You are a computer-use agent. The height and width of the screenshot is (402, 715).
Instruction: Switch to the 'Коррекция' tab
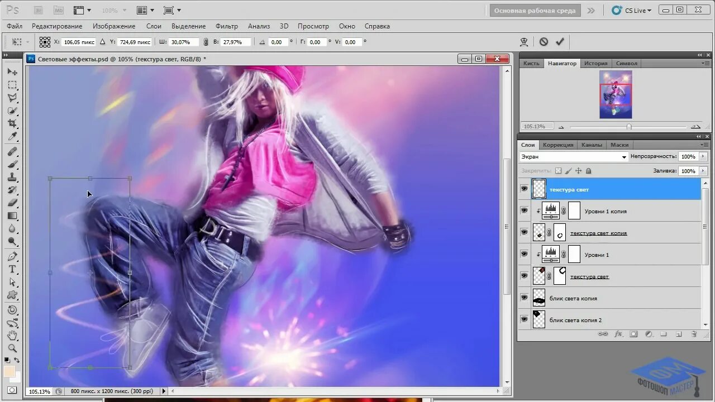point(558,145)
